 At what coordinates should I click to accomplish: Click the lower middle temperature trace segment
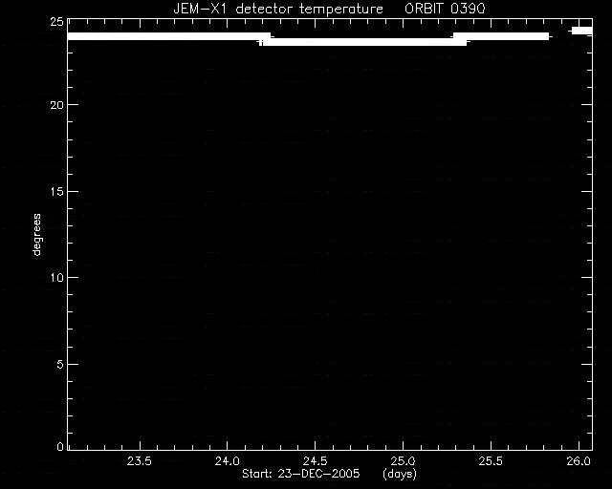coord(364,42)
